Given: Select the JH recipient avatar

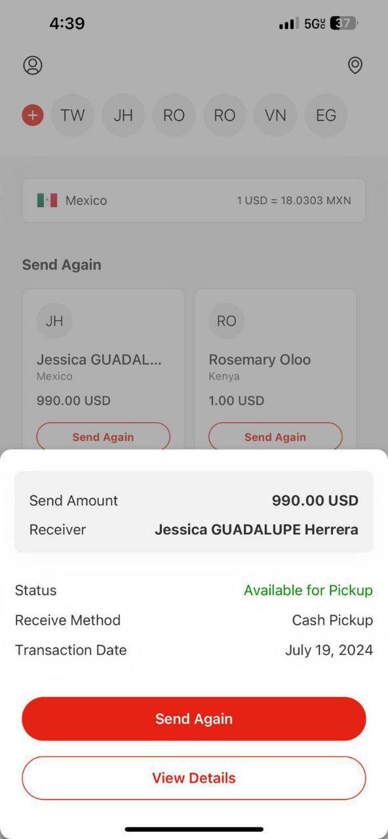Looking at the screenshot, I should 123,115.
